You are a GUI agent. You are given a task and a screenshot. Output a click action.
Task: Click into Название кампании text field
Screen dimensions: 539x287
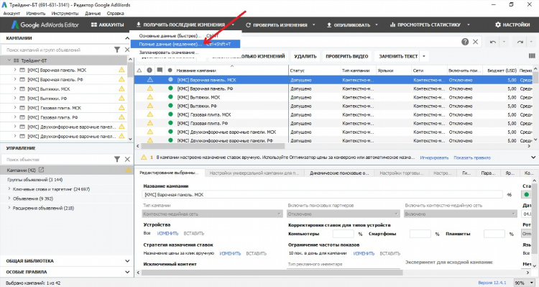pos(322,195)
